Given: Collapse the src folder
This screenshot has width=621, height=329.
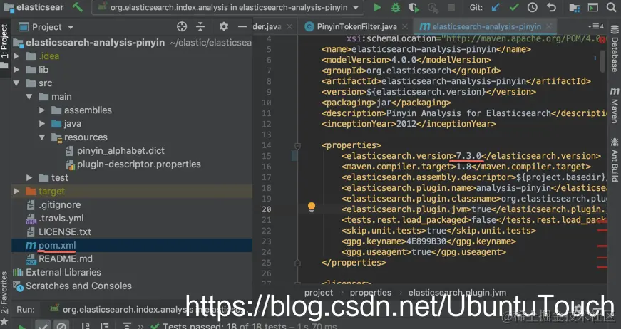Looking at the screenshot, I should (x=16, y=83).
